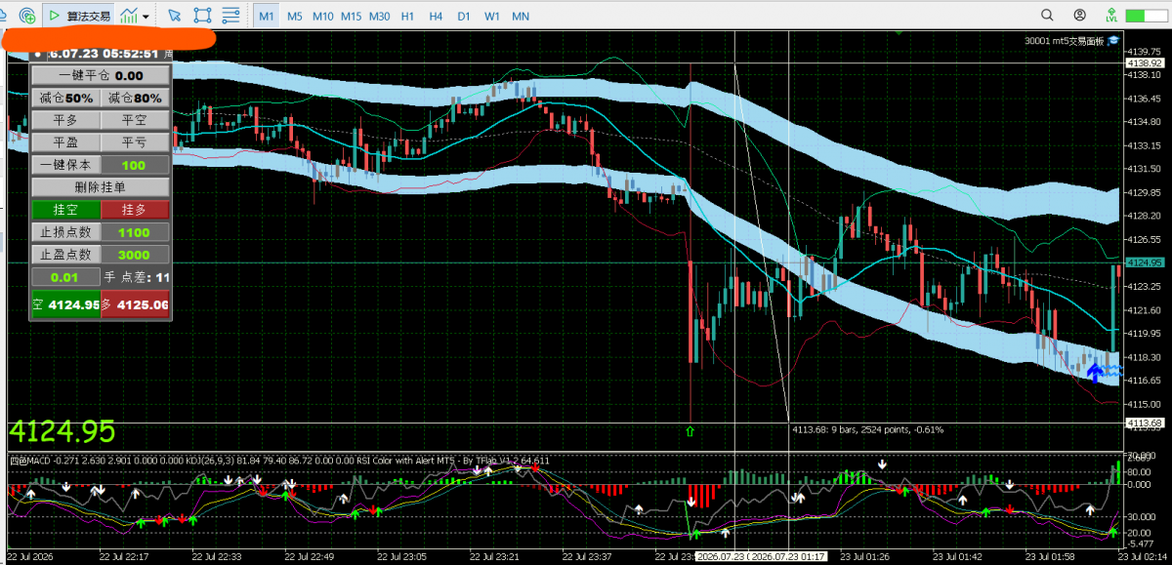
Task: Click the add-indicator target icon
Action: coord(27,16)
